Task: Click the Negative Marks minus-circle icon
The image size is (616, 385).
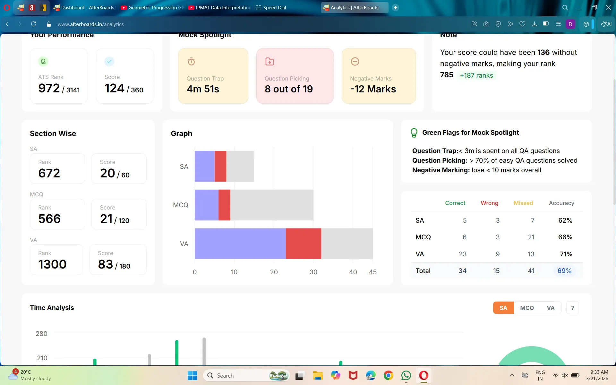Action: [355, 61]
